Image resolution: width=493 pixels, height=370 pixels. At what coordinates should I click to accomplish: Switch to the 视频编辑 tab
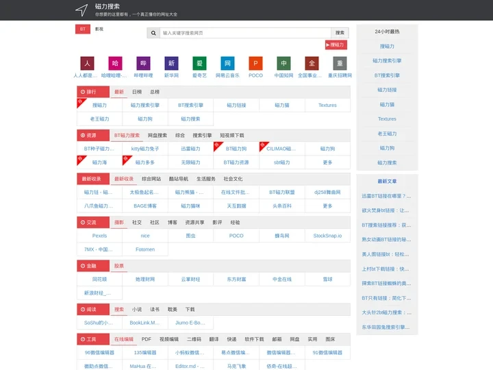click(x=169, y=339)
